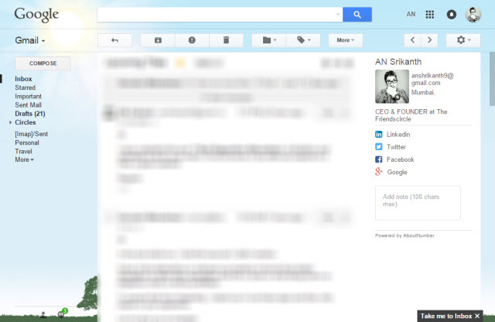This screenshot has width=495, height=322.
Task: Open the Sent Mail folder
Action: [x=28, y=105]
